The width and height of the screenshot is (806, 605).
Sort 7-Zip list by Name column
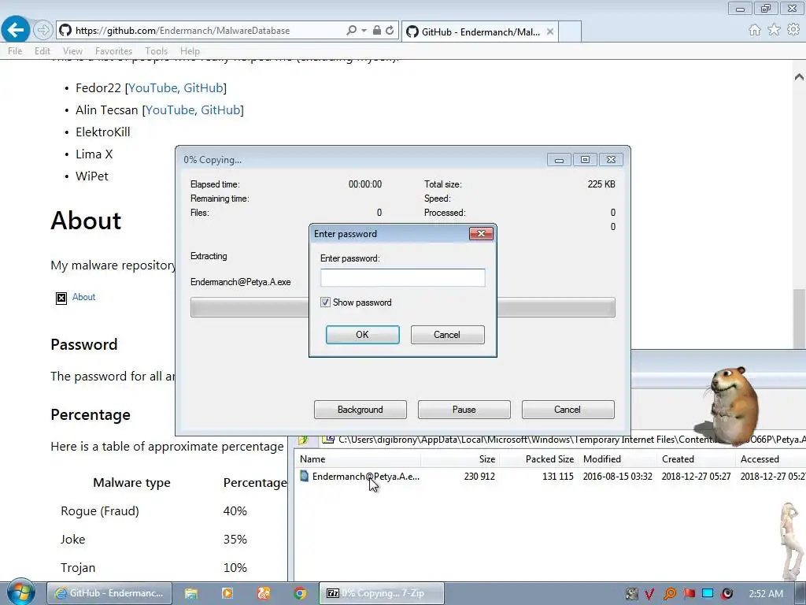click(x=358, y=459)
